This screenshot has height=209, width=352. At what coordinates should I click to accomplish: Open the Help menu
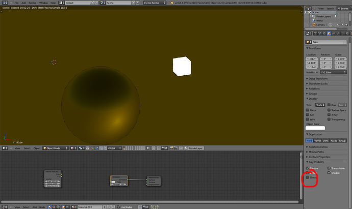pos(53,3)
